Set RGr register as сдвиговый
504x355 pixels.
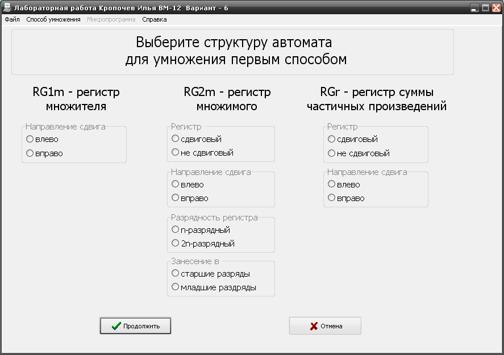pyautogui.click(x=353, y=139)
